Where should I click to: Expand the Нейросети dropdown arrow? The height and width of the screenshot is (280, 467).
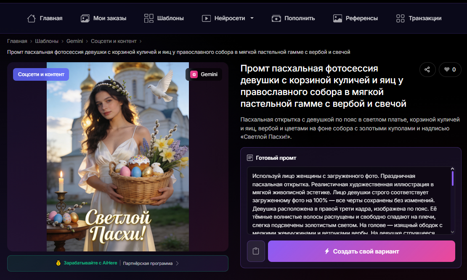252,18
